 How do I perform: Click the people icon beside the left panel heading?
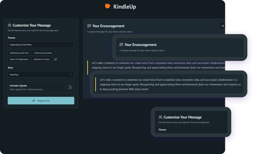(x=10, y=25)
